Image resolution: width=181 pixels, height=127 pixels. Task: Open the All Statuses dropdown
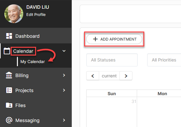click(112, 60)
